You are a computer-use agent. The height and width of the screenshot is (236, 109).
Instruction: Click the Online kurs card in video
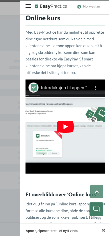[47, 144]
